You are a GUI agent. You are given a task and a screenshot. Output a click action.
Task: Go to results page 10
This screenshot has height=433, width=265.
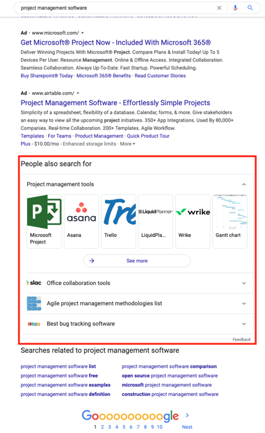pyautogui.click(x=160, y=427)
